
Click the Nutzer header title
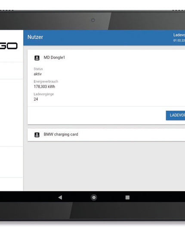click(35, 37)
